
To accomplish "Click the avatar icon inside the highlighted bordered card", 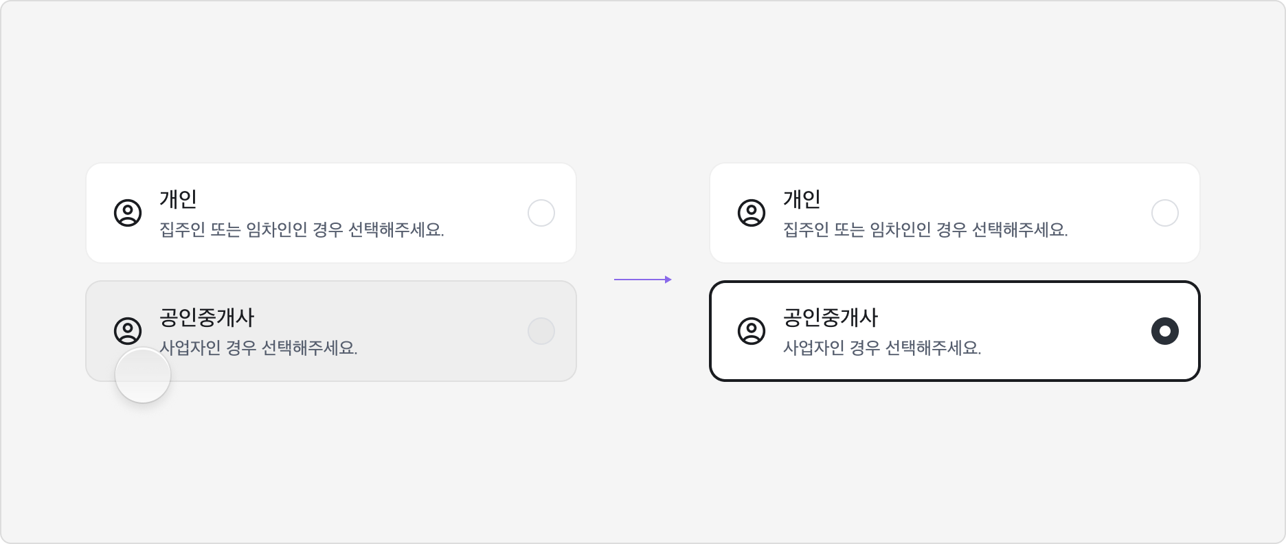I will (752, 330).
